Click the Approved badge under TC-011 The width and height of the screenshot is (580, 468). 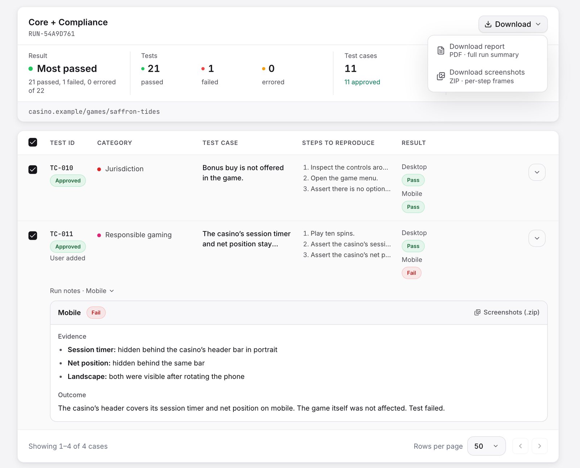click(68, 247)
